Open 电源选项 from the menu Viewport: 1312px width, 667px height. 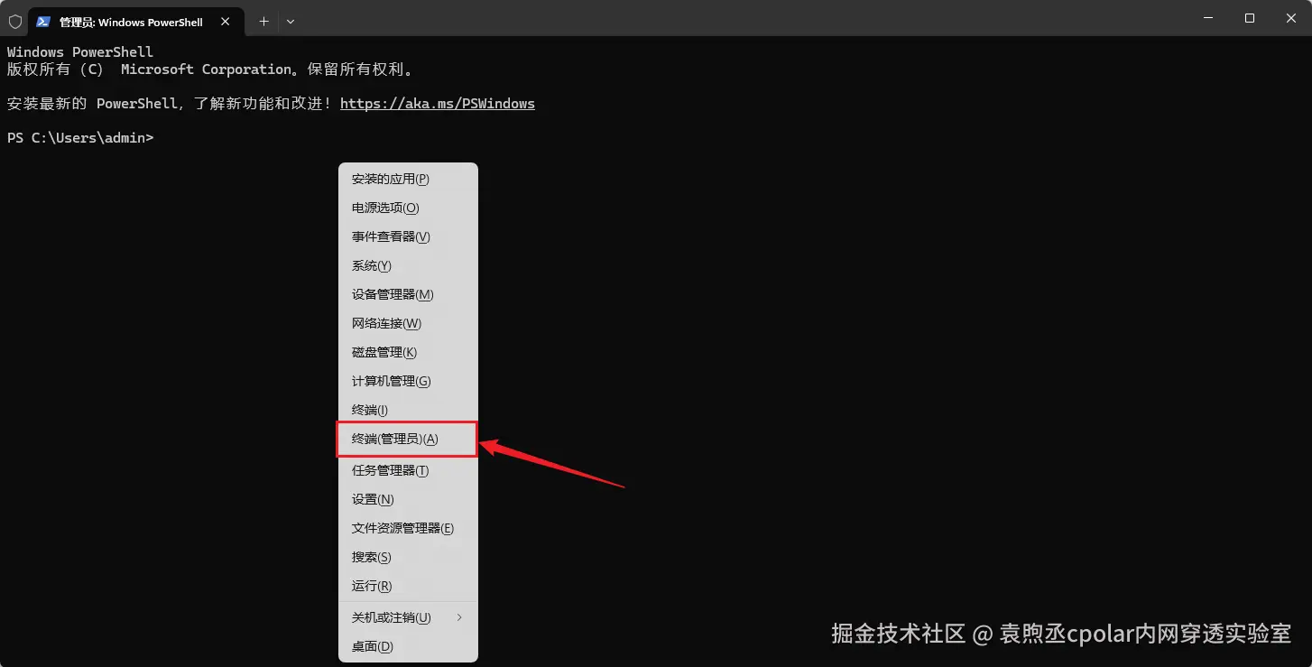383,208
